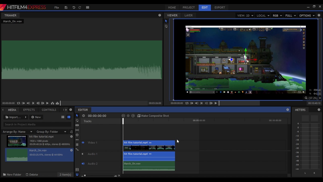Jump to start in the Viewer
323x182 pixels.
201,103
